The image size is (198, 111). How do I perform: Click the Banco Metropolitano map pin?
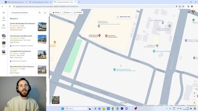tap(163, 23)
